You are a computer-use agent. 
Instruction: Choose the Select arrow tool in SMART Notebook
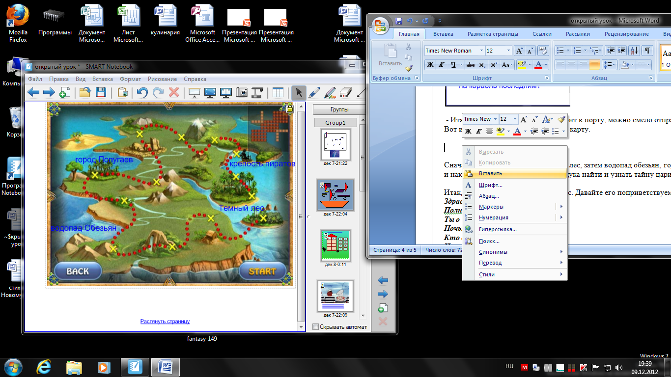point(298,92)
